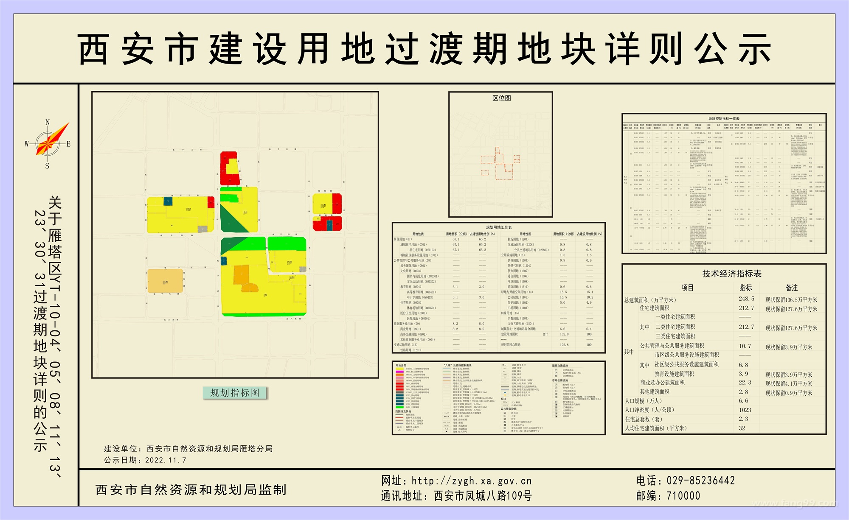Image resolution: width=849 pixels, height=520 pixels.
Task: Click 人口净密度 value 1023
Action: (x=745, y=410)
